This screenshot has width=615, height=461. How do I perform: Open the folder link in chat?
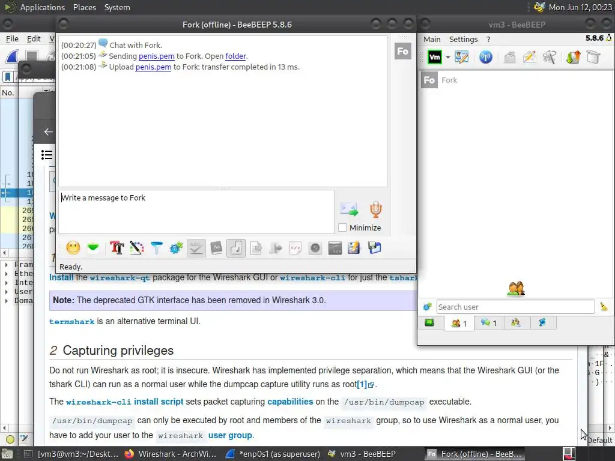(235, 56)
